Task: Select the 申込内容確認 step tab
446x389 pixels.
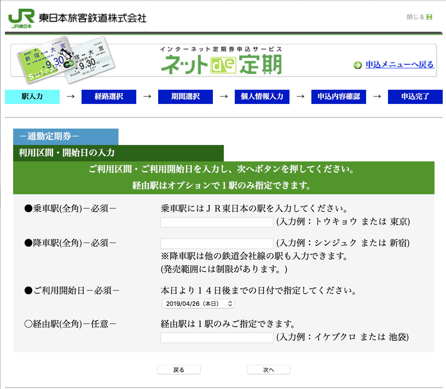Action: pos(339,97)
